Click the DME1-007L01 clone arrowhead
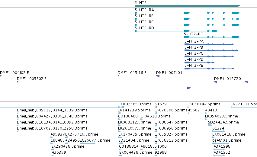257x157 pixels. click(x=158, y=76)
